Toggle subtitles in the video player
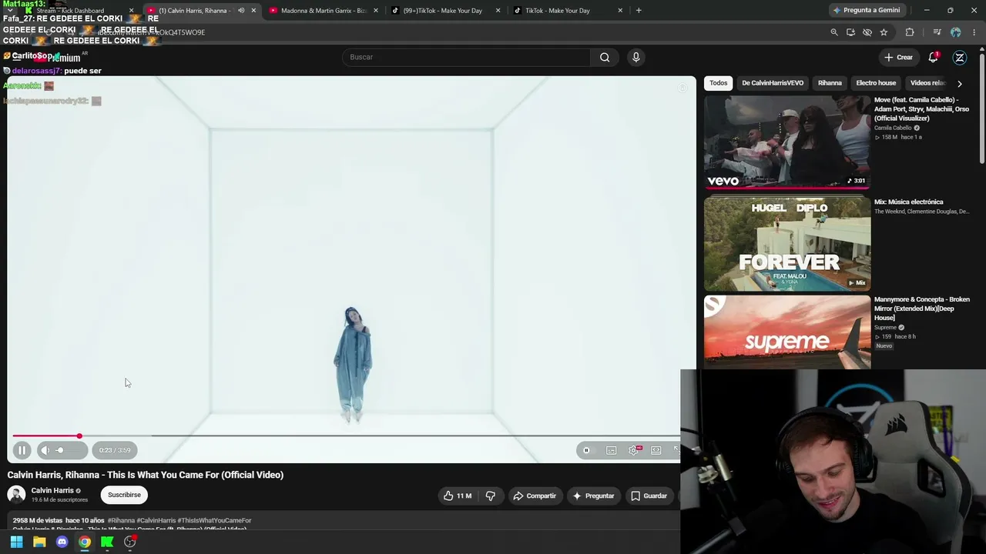This screenshot has height=554, width=986. point(611,450)
